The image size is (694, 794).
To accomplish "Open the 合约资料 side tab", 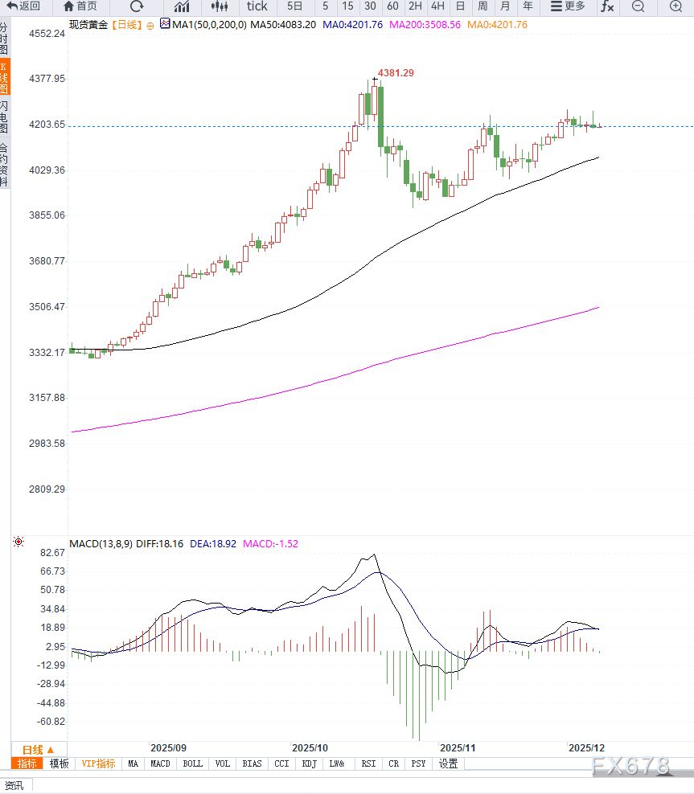I will point(5,165).
